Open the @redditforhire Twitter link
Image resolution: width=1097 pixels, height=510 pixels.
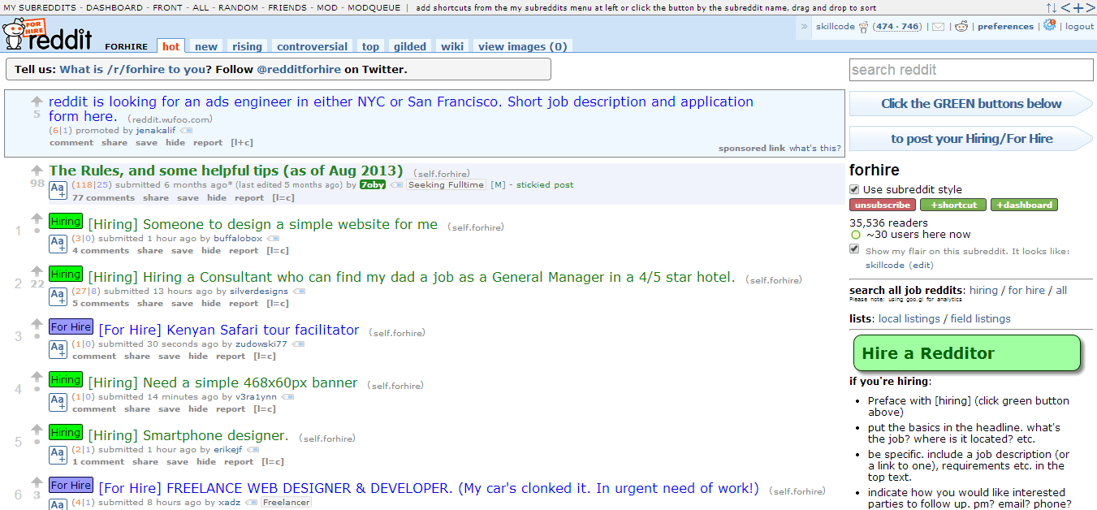tap(299, 69)
